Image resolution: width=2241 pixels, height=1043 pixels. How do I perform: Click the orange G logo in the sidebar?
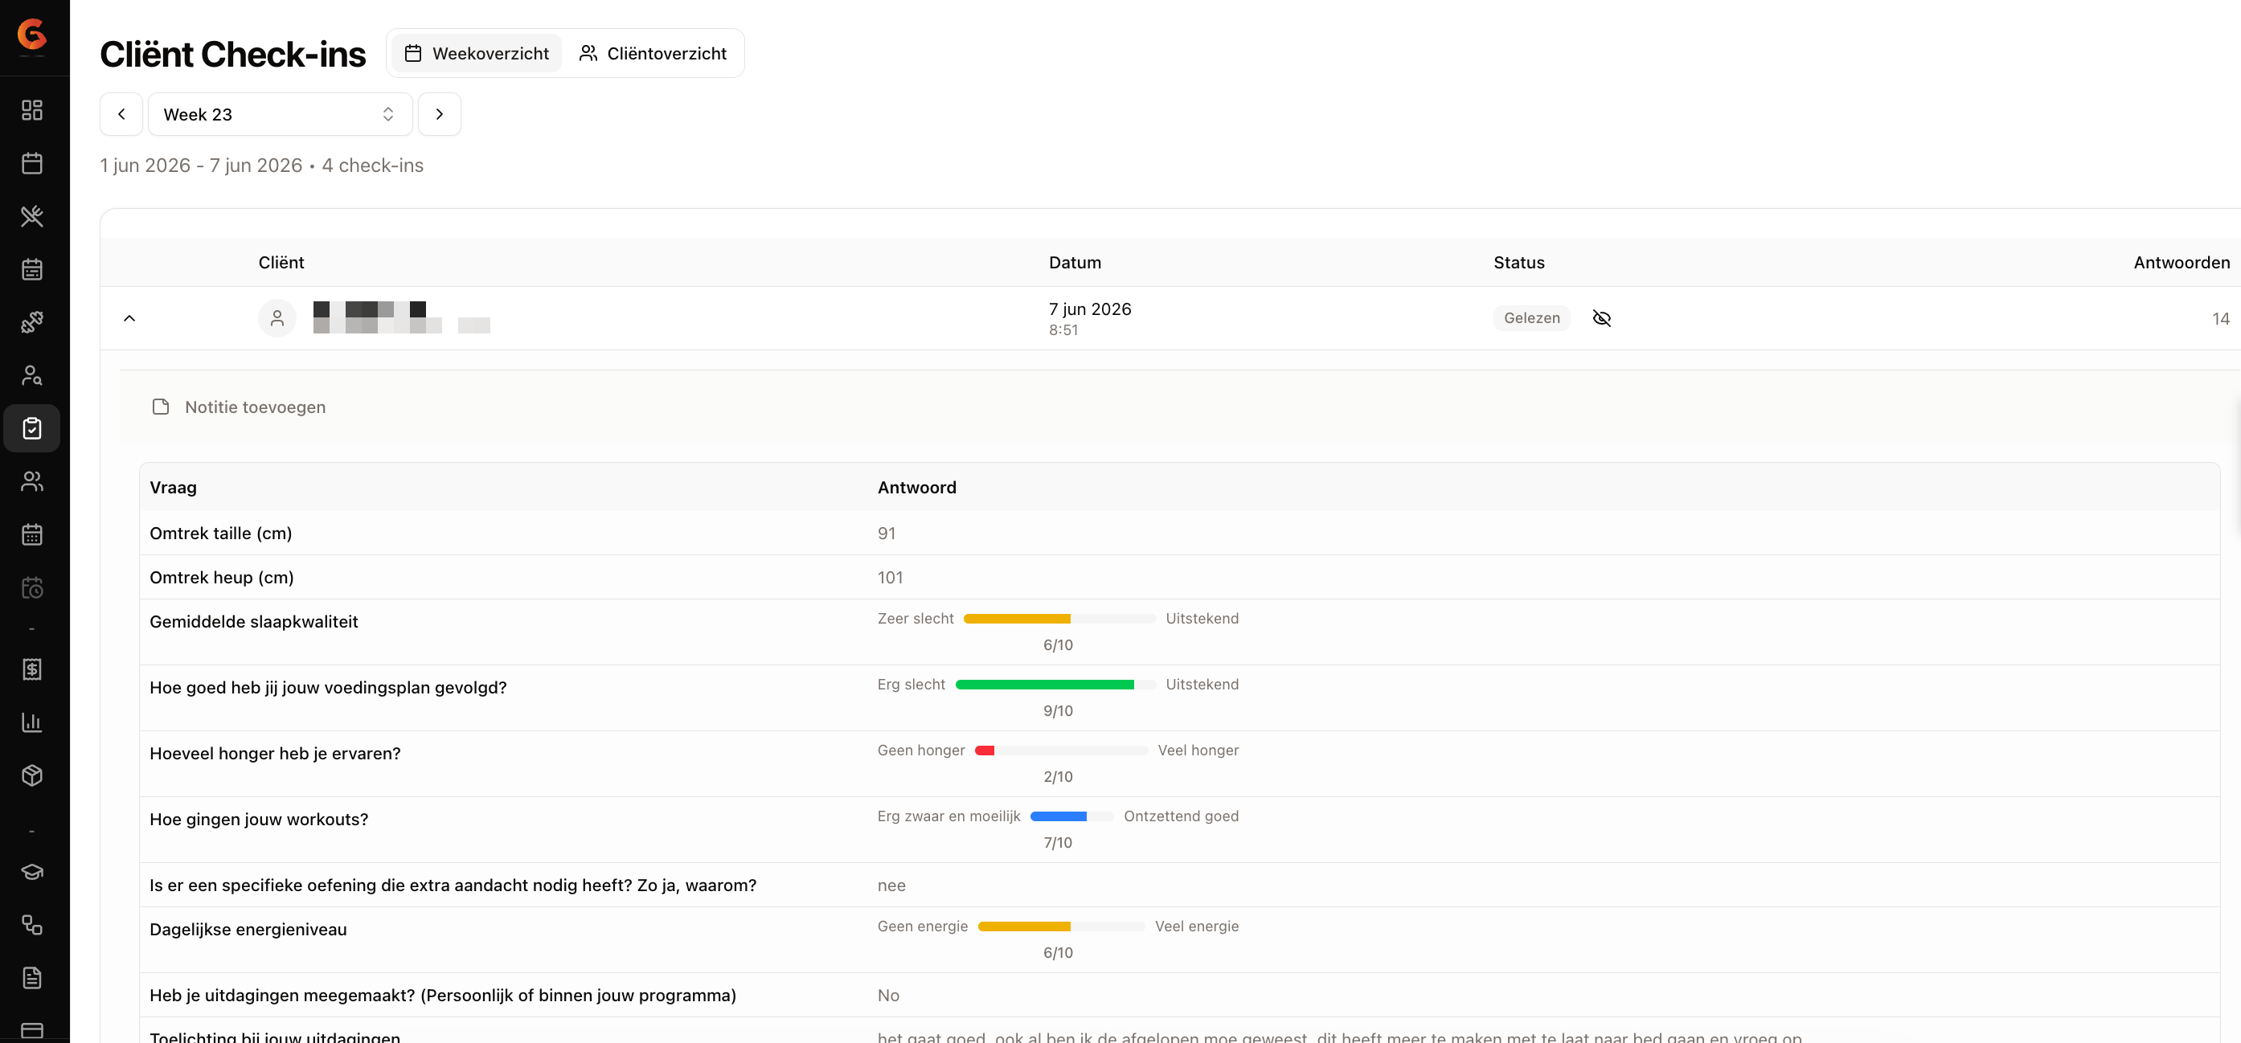point(31,35)
